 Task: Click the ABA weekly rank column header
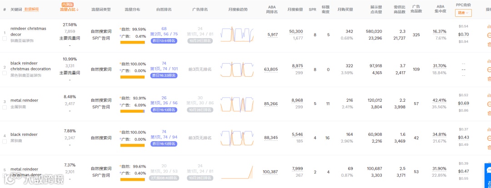[x=272, y=9]
